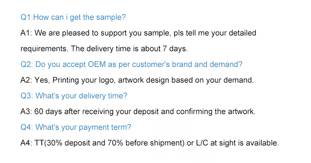Click the word OEM in Q2
This screenshot has width=311, height=163.
click(x=97, y=64)
